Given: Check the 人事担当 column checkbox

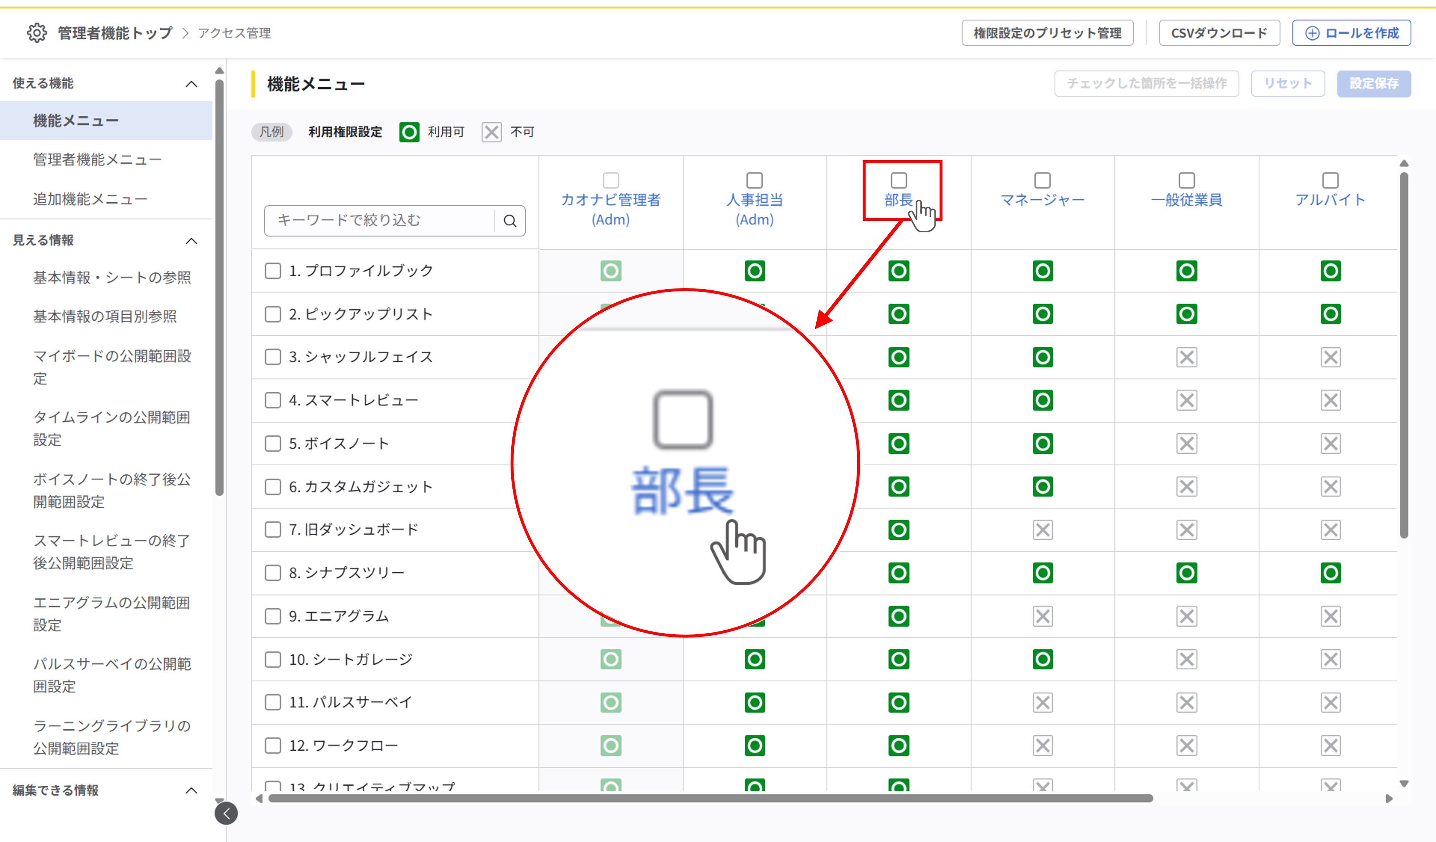Looking at the screenshot, I should pos(755,180).
